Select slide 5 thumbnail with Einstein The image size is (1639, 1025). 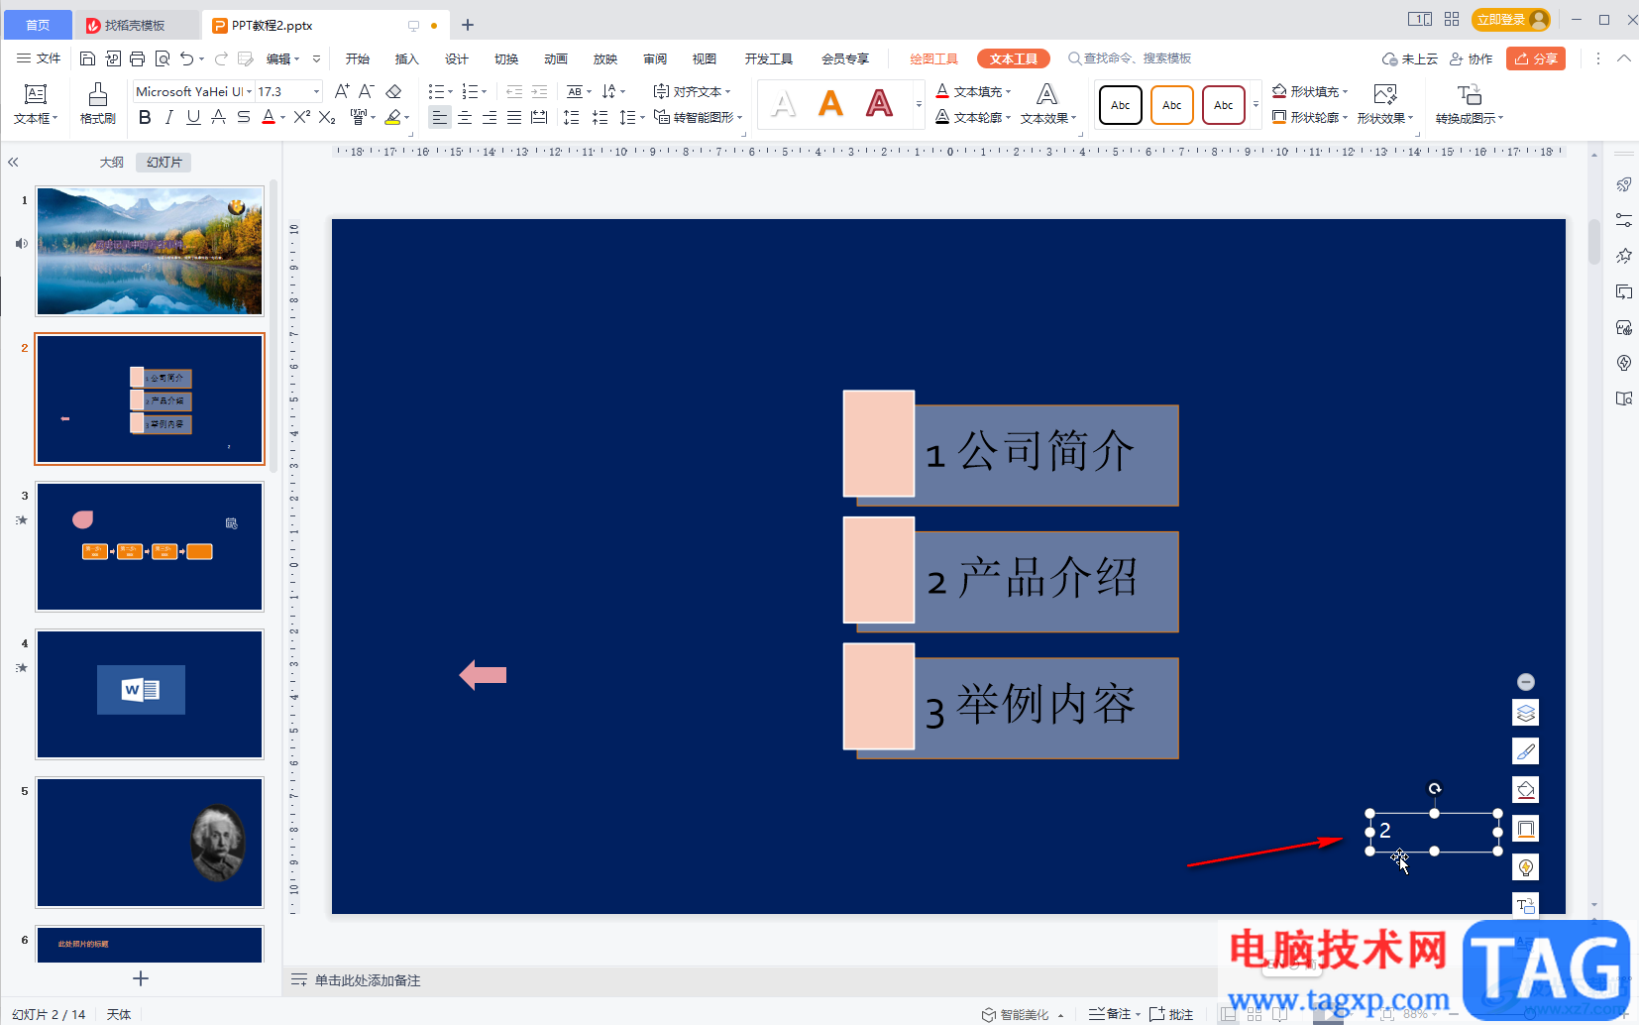pyautogui.click(x=150, y=842)
